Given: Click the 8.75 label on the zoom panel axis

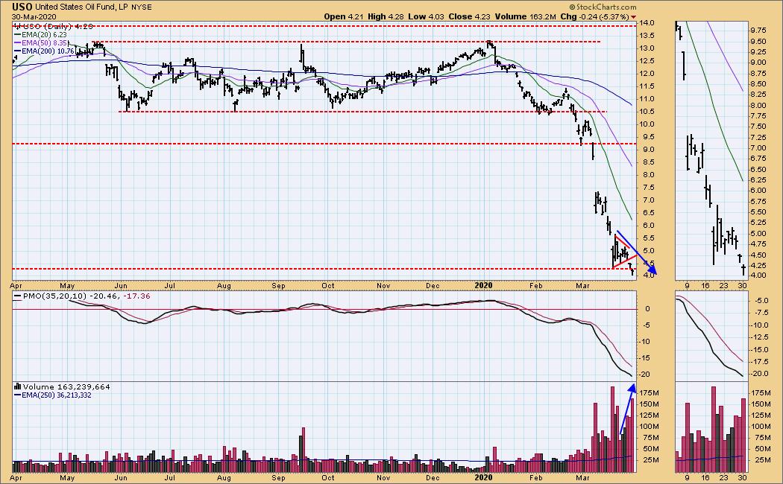Looking at the screenshot, I should coord(758,73).
